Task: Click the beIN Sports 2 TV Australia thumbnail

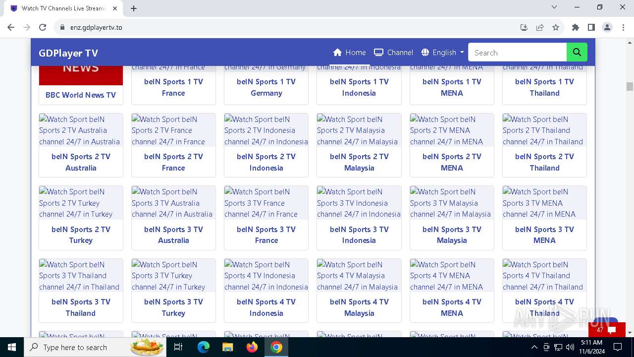Action: point(81,130)
